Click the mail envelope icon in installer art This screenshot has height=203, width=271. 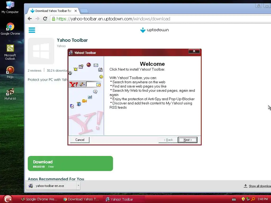click(96, 65)
